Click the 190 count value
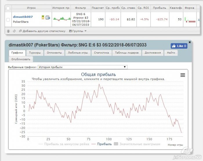The width and height of the screenshot is (203, 161). point(101,19)
